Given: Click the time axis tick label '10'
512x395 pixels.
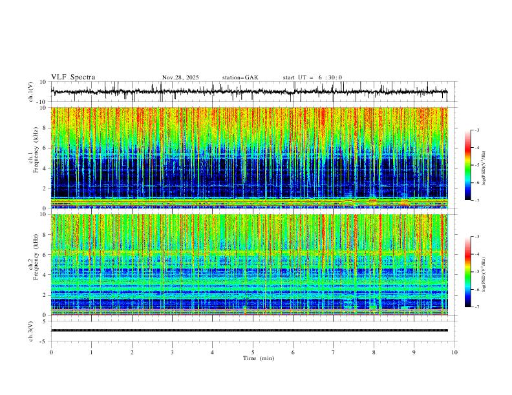Looking at the screenshot, I should 454,352.
